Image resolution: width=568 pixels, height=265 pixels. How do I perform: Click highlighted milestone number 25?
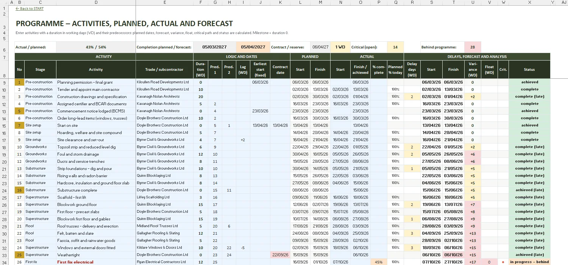20,255
